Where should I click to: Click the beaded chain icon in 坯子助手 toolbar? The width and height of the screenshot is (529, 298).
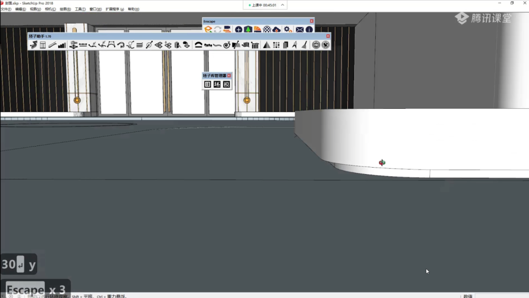(208, 45)
